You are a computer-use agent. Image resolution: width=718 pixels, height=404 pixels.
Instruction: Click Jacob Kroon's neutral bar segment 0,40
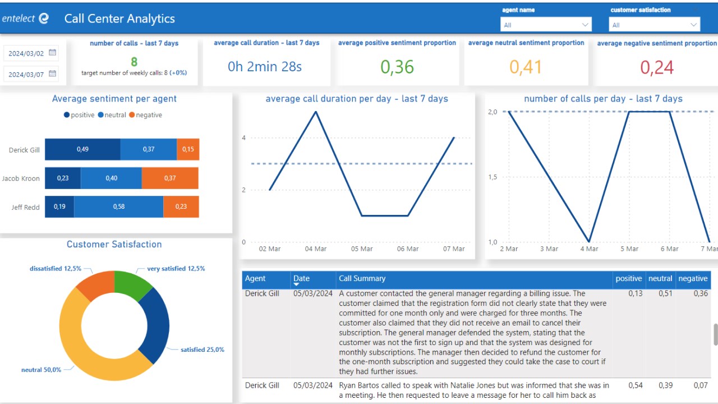[x=111, y=178]
